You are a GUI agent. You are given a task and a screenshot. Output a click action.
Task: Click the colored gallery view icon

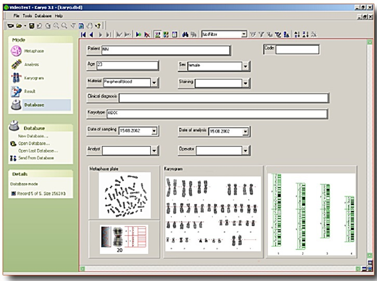click(x=166, y=35)
